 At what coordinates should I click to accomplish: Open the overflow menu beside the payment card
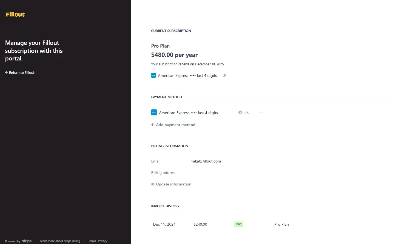[x=261, y=112]
